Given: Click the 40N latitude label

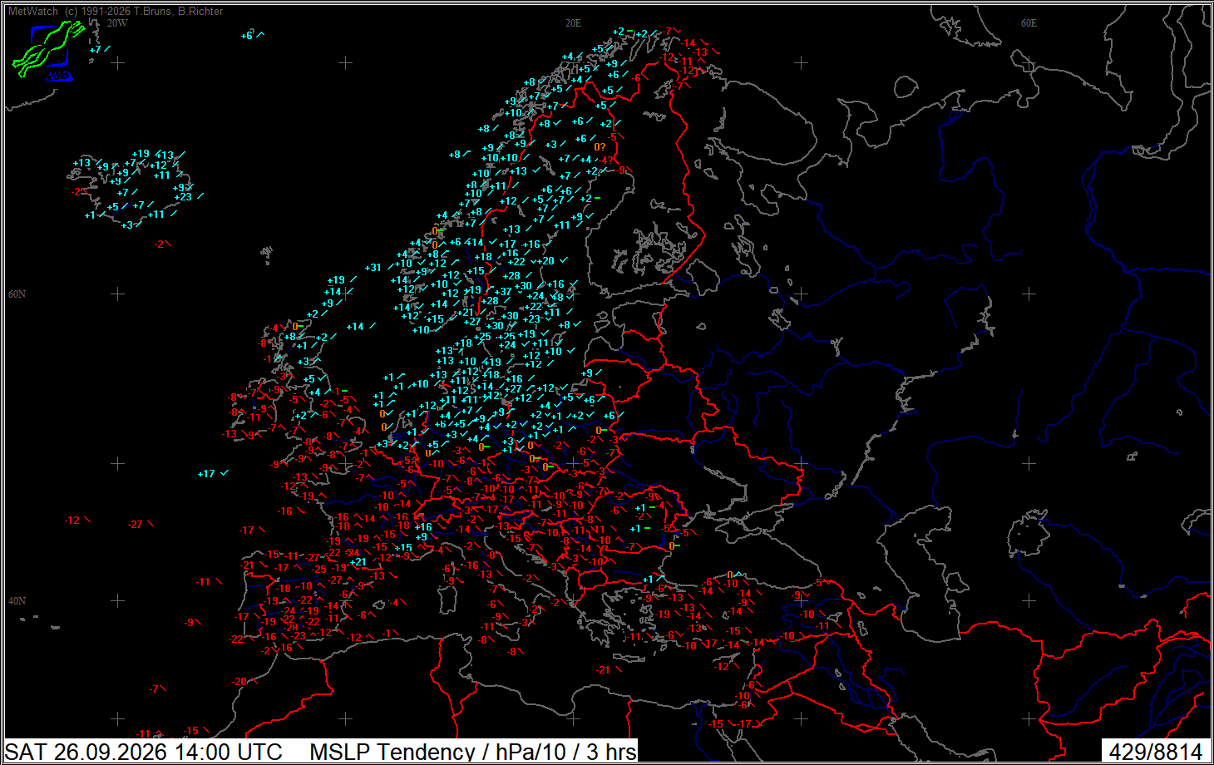Looking at the screenshot, I should click(17, 601).
